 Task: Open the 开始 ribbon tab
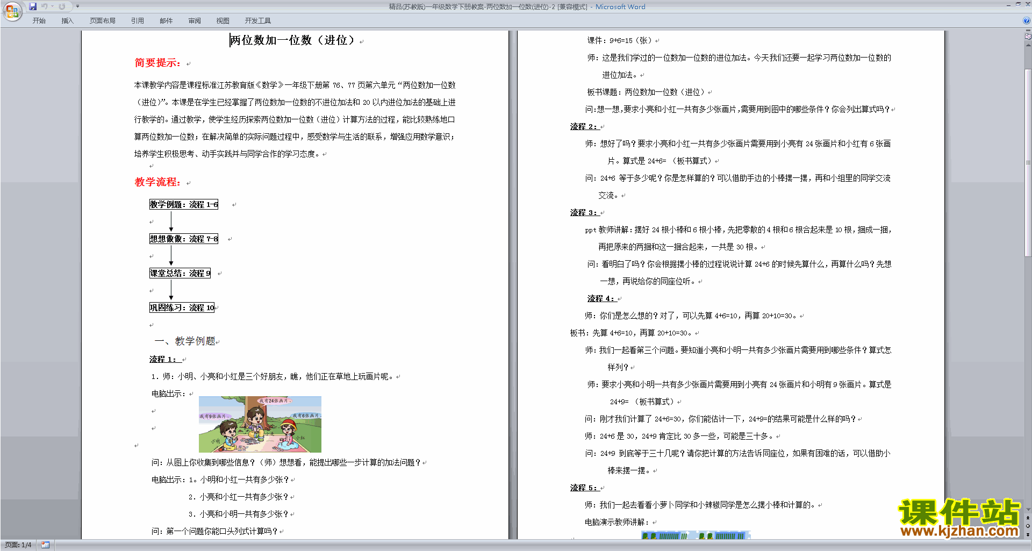[x=39, y=20]
